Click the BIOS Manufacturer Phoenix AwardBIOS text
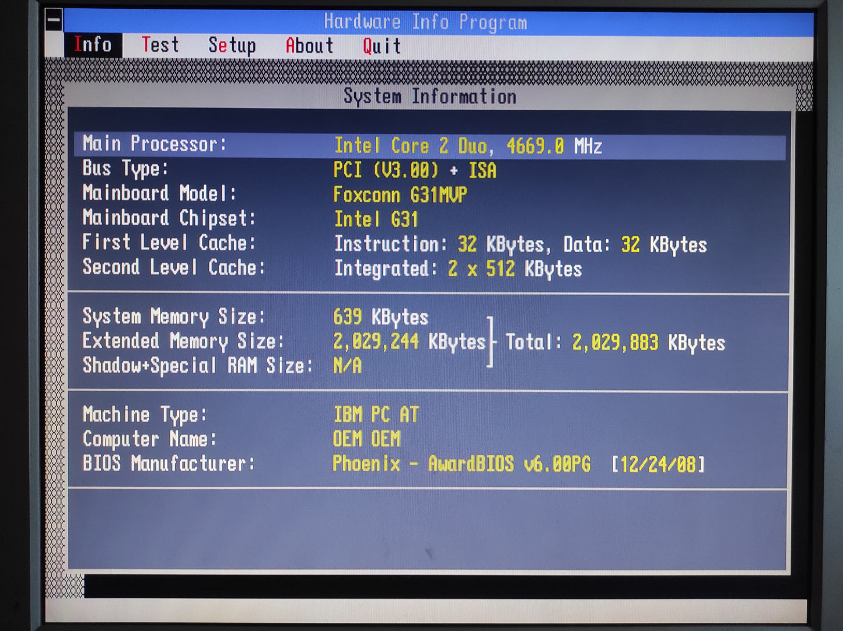Viewport: 843px width, 631px height. pyautogui.click(x=461, y=464)
